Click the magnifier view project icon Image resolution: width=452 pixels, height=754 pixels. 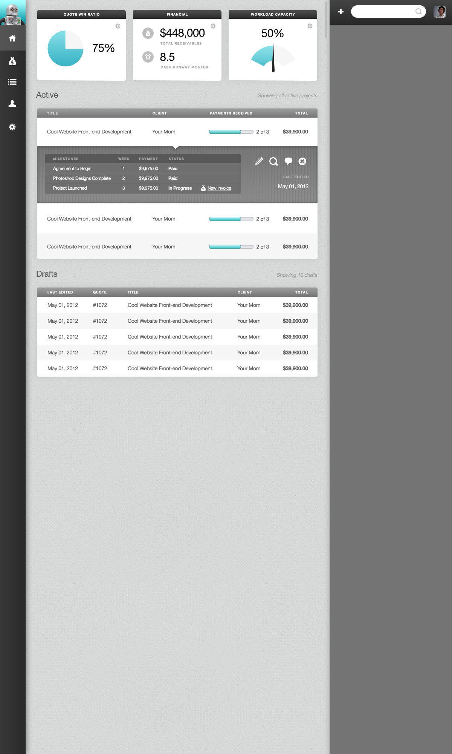click(274, 162)
